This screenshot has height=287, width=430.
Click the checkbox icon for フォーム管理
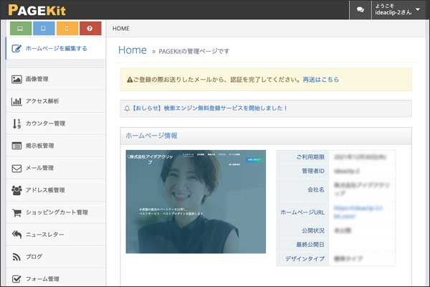pyautogui.click(x=16, y=279)
